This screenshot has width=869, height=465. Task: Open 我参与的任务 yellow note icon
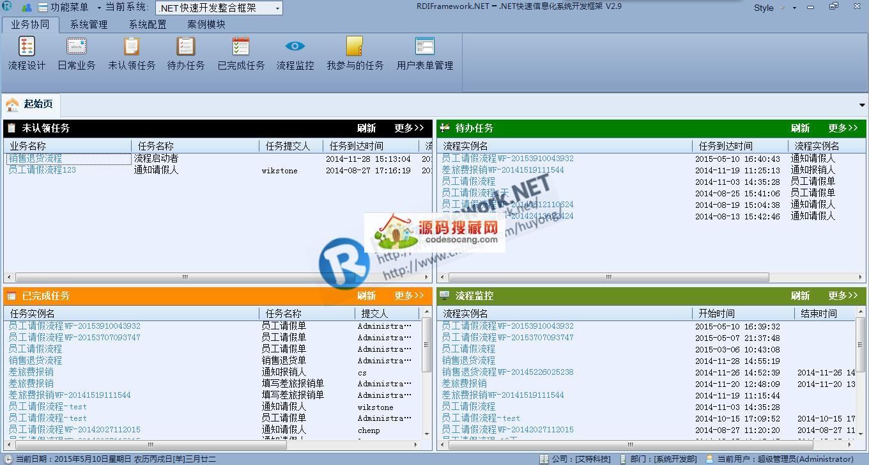355,47
